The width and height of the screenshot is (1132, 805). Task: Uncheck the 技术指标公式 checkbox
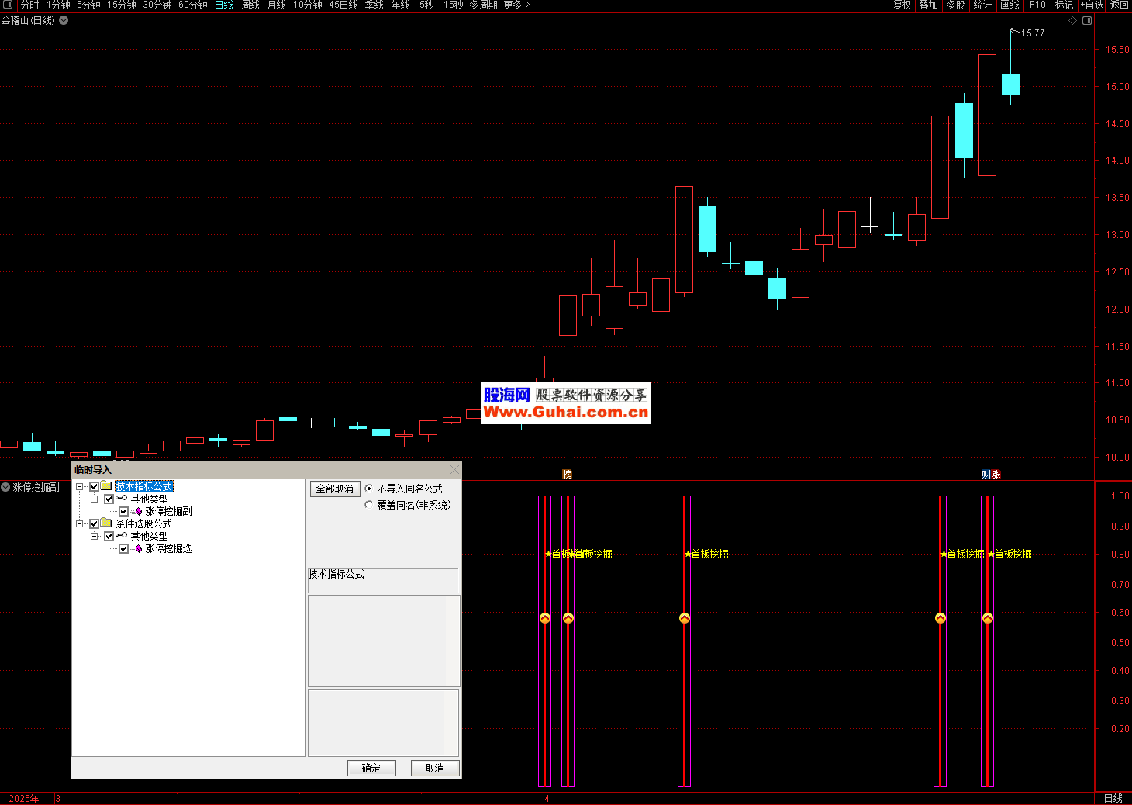95,486
